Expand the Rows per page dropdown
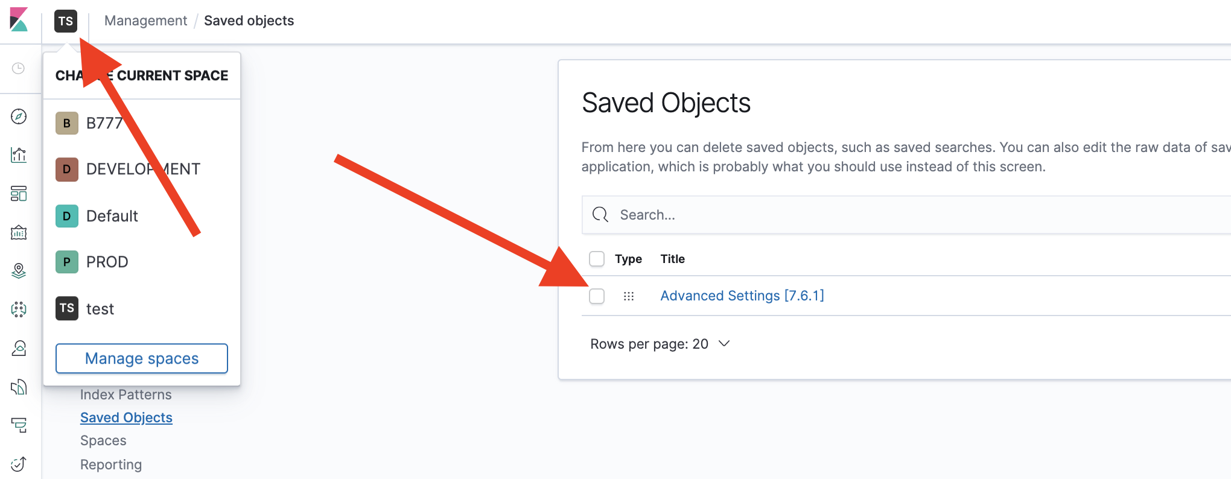This screenshot has width=1231, height=479. 660,344
